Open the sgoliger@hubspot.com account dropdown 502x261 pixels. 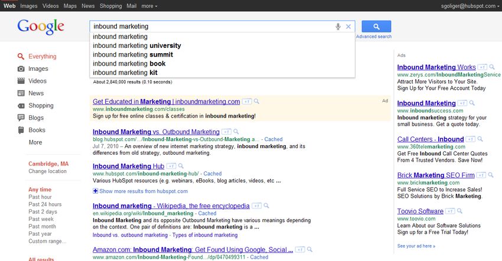point(470,6)
